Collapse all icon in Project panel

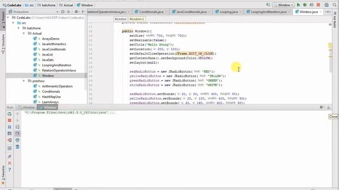68,12
